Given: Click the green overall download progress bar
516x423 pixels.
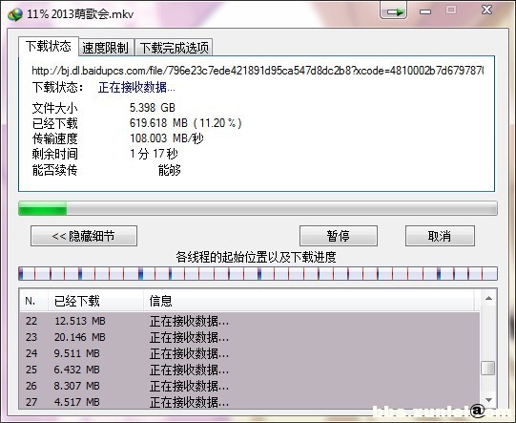Looking at the screenshot, I should coord(258,208).
